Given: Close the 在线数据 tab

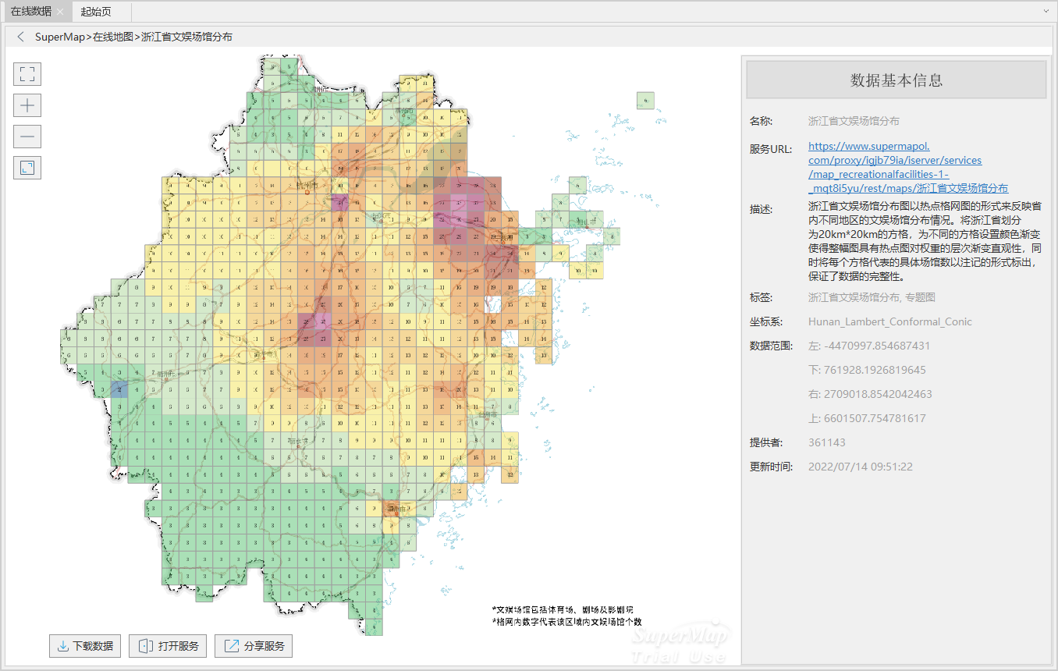Looking at the screenshot, I should [61, 12].
